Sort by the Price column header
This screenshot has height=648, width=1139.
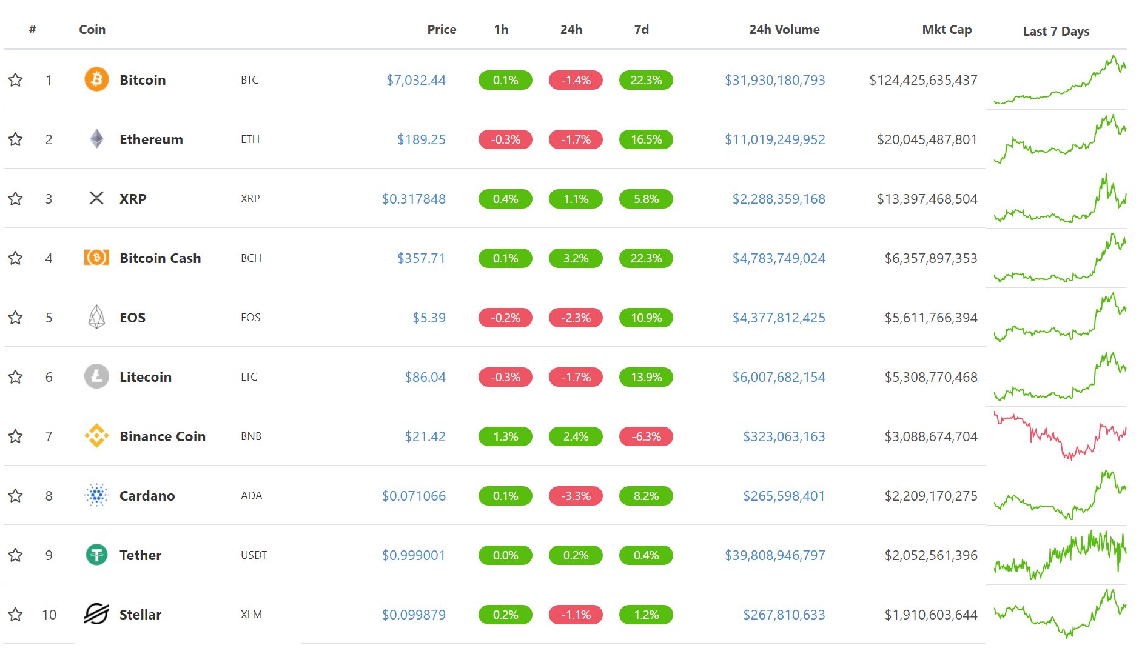pyautogui.click(x=442, y=29)
